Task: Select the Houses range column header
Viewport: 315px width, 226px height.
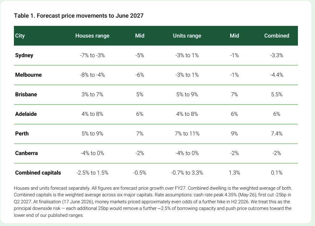Action: click(x=92, y=36)
